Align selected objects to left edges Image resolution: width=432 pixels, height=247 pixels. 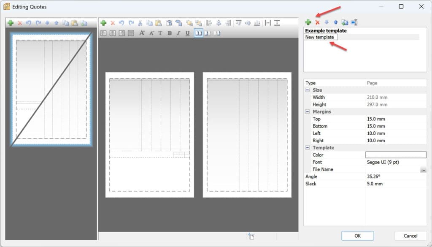[209, 23]
